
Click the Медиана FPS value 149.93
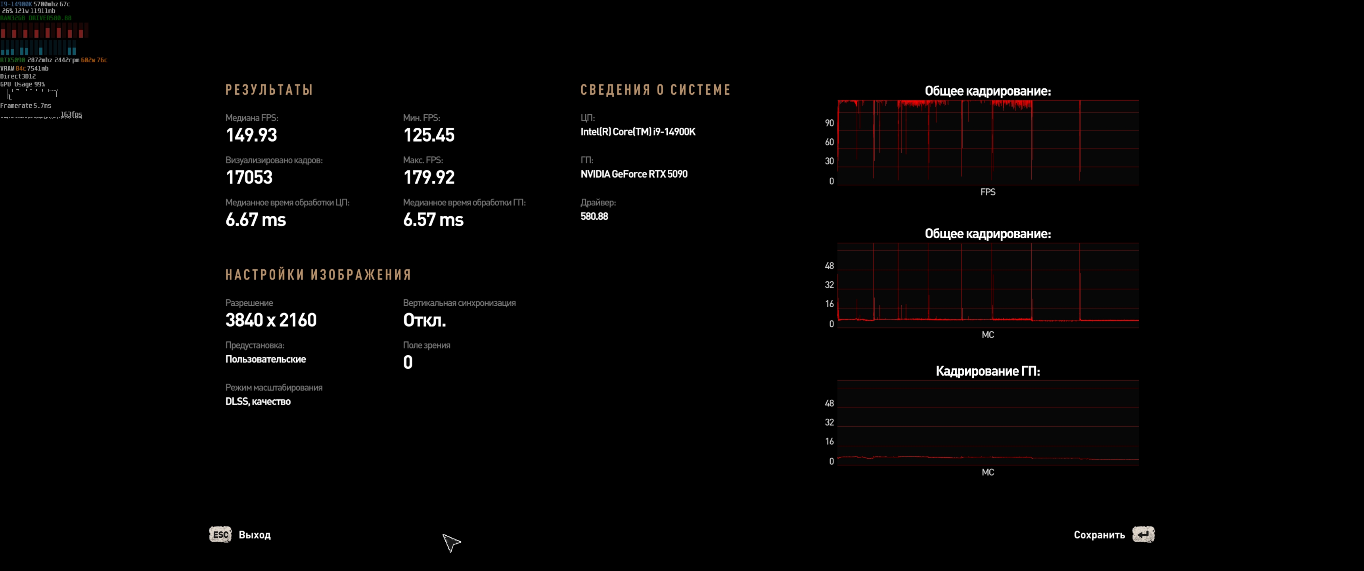(x=251, y=135)
